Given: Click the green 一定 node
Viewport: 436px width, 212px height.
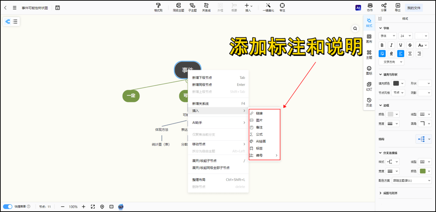Looking at the screenshot, I should click(131, 96).
